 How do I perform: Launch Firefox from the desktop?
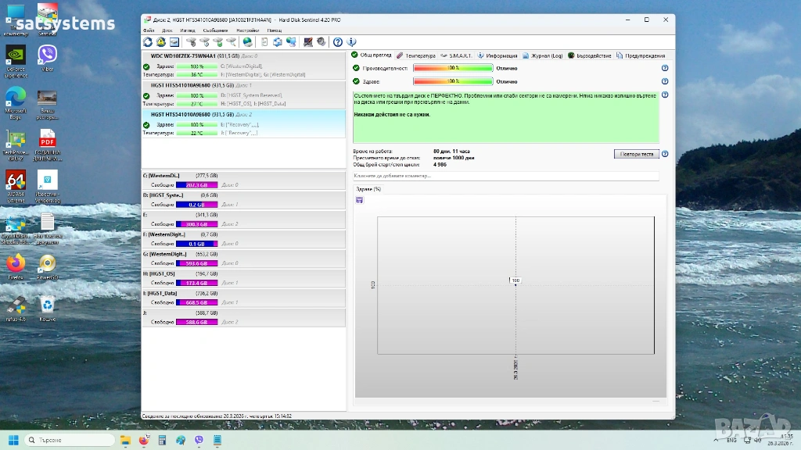click(x=16, y=264)
